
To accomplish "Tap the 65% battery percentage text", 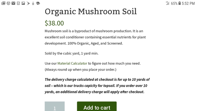I will point(174,3).
